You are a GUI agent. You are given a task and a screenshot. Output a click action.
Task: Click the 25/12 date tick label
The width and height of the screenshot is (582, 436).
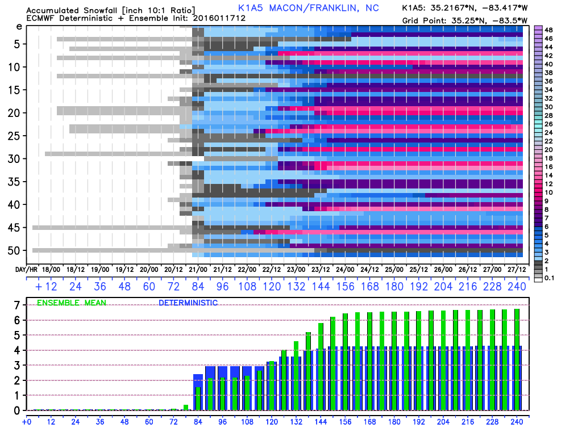click(x=418, y=270)
